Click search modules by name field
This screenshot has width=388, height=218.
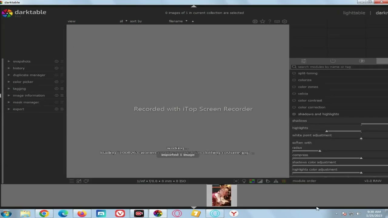point(340,67)
